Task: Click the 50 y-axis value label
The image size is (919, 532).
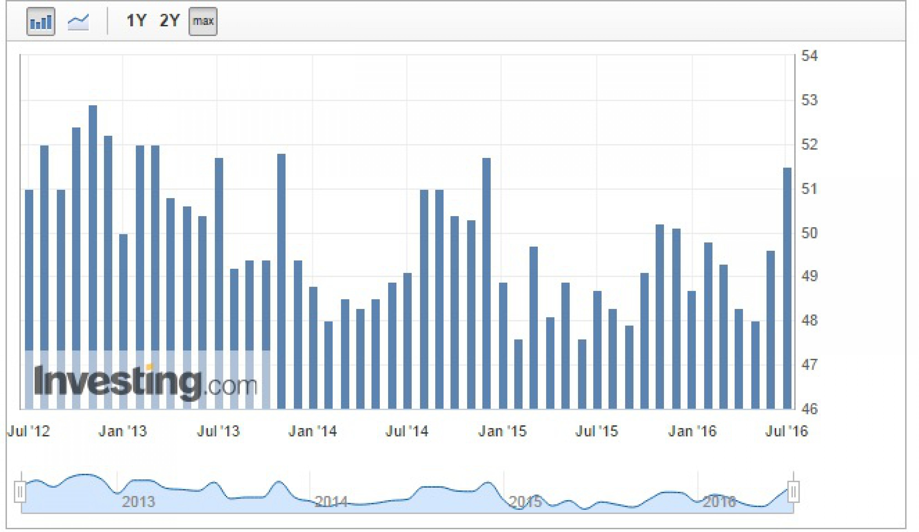Action: tap(809, 233)
